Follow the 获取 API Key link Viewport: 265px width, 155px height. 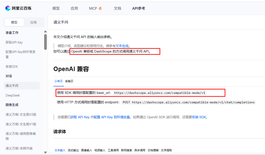[x=80, y=117]
